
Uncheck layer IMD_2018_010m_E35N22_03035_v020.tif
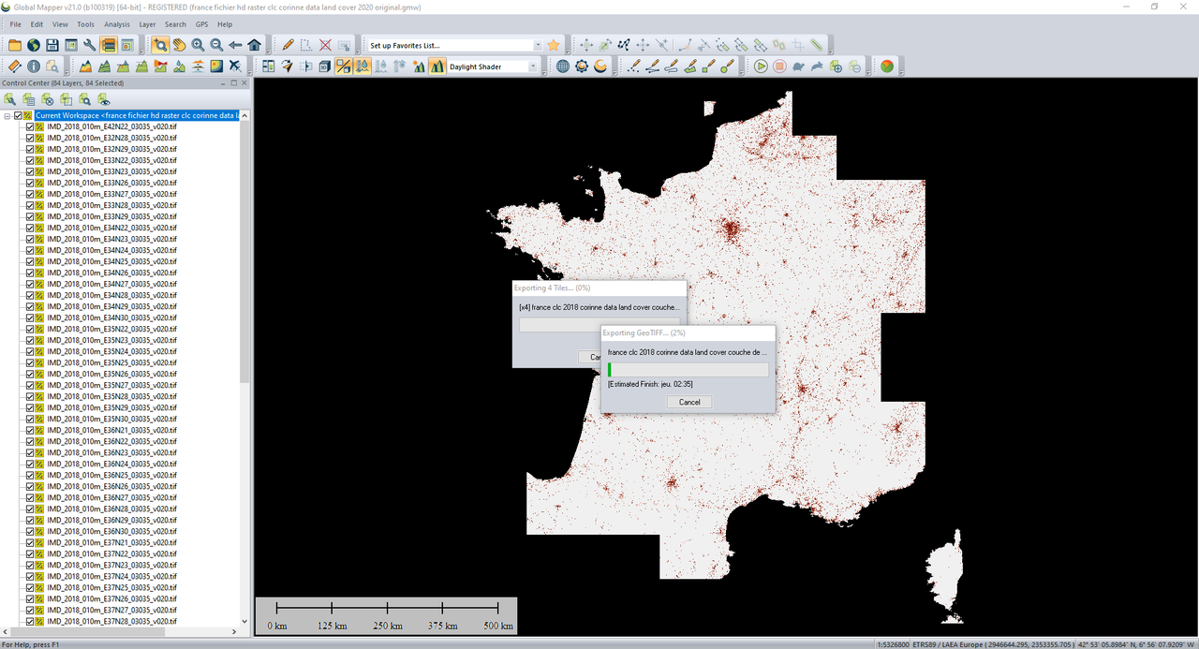(30, 329)
